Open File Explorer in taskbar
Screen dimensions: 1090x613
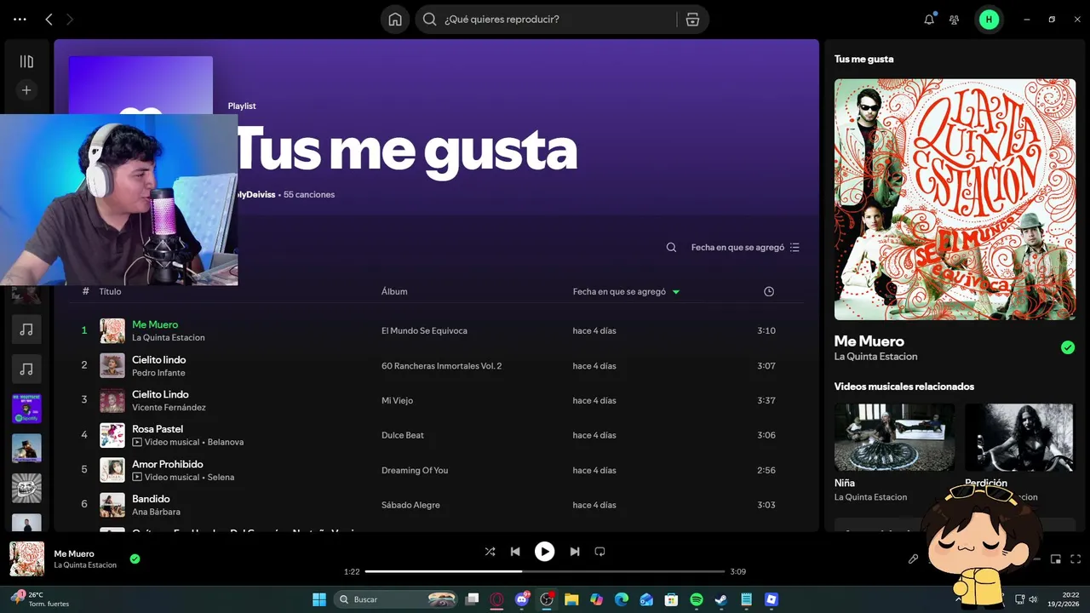coord(571,599)
